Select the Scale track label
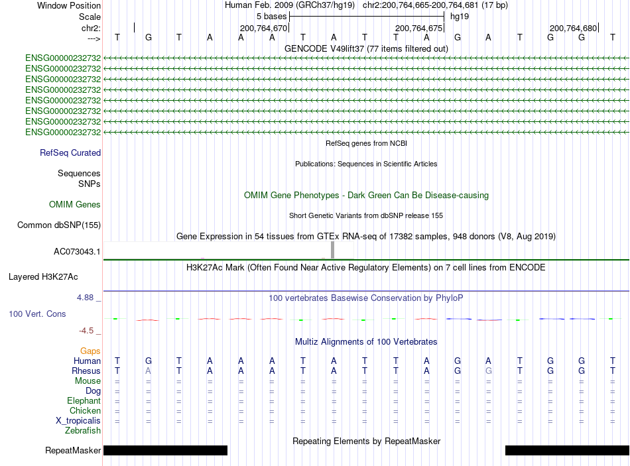The image size is (630, 466). [x=90, y=17]
